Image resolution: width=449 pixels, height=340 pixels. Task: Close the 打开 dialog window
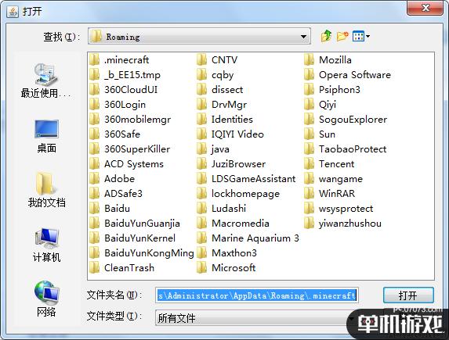pyautogui.click(x=425, y=8)
